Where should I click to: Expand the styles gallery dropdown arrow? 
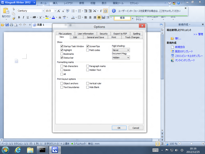[x=132, y=18]
